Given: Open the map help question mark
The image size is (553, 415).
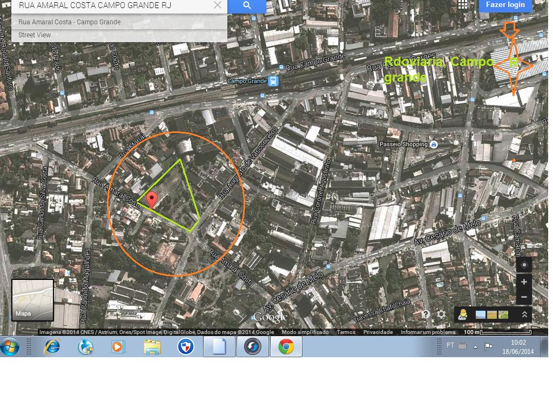Looking at the screenshot, I should (426, 314).
